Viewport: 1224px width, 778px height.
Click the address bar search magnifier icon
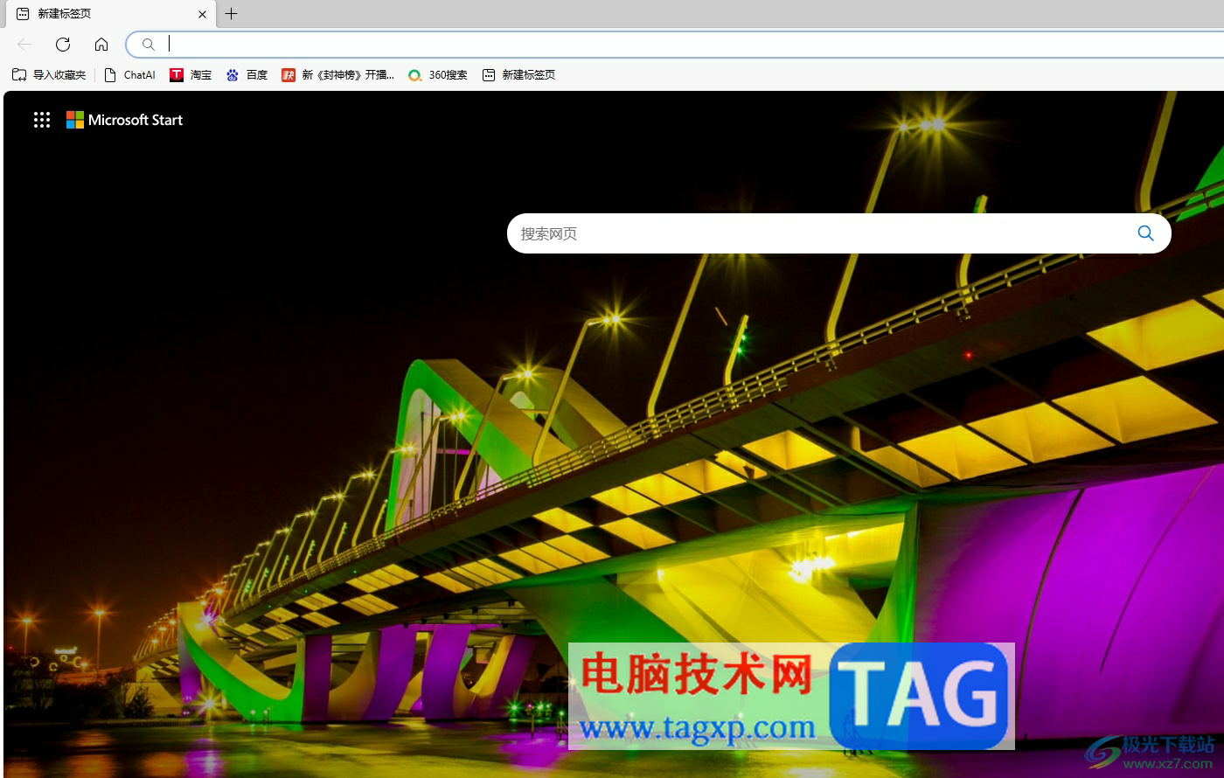pos(149,45)
